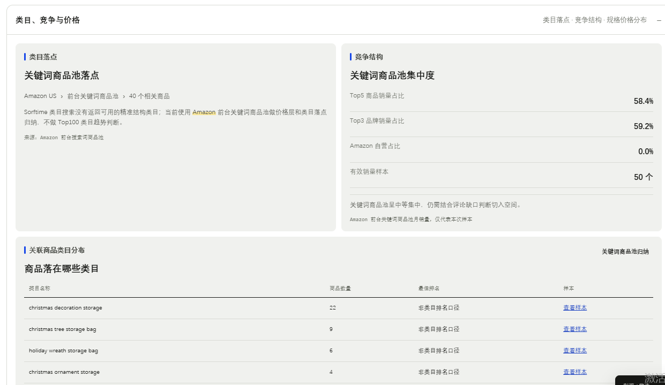Click the christmas tree storage bag category name
Image resolution: width=665 pixels, height=385 pixels.
point(63,329)
